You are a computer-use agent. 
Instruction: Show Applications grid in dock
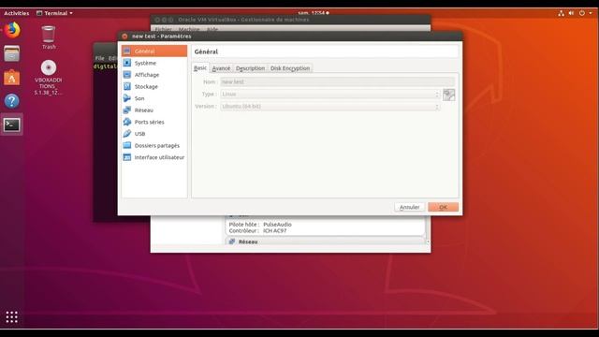pyautogui.click(x=12, y=316)
